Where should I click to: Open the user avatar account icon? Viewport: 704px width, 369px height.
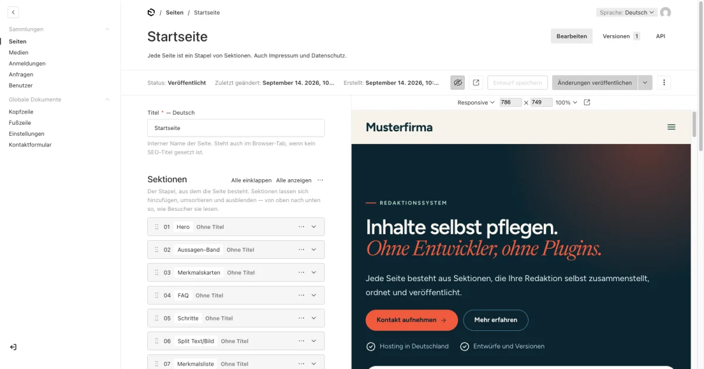coord(665,12)
